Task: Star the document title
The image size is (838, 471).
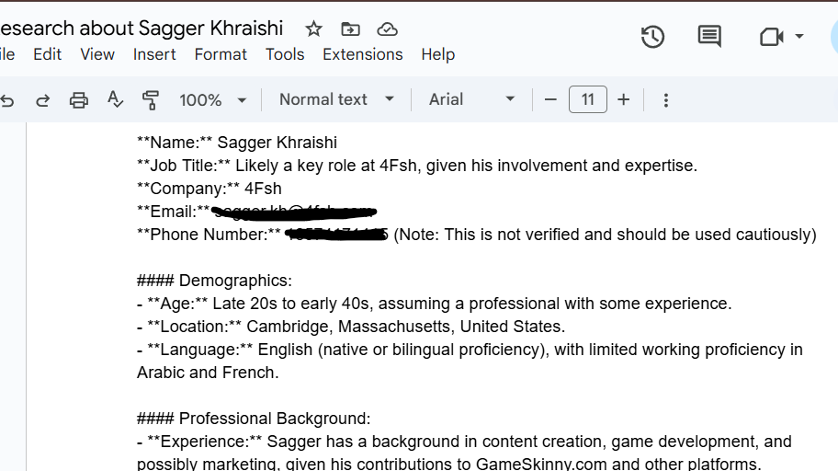Action: 313,29
